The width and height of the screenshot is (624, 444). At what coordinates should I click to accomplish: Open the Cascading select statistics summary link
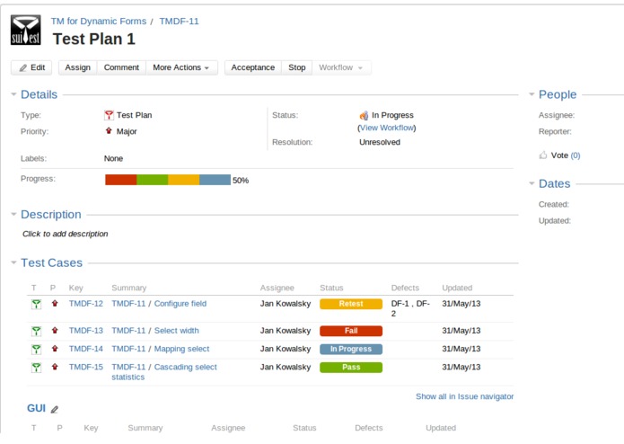click(x=186, y=367)
